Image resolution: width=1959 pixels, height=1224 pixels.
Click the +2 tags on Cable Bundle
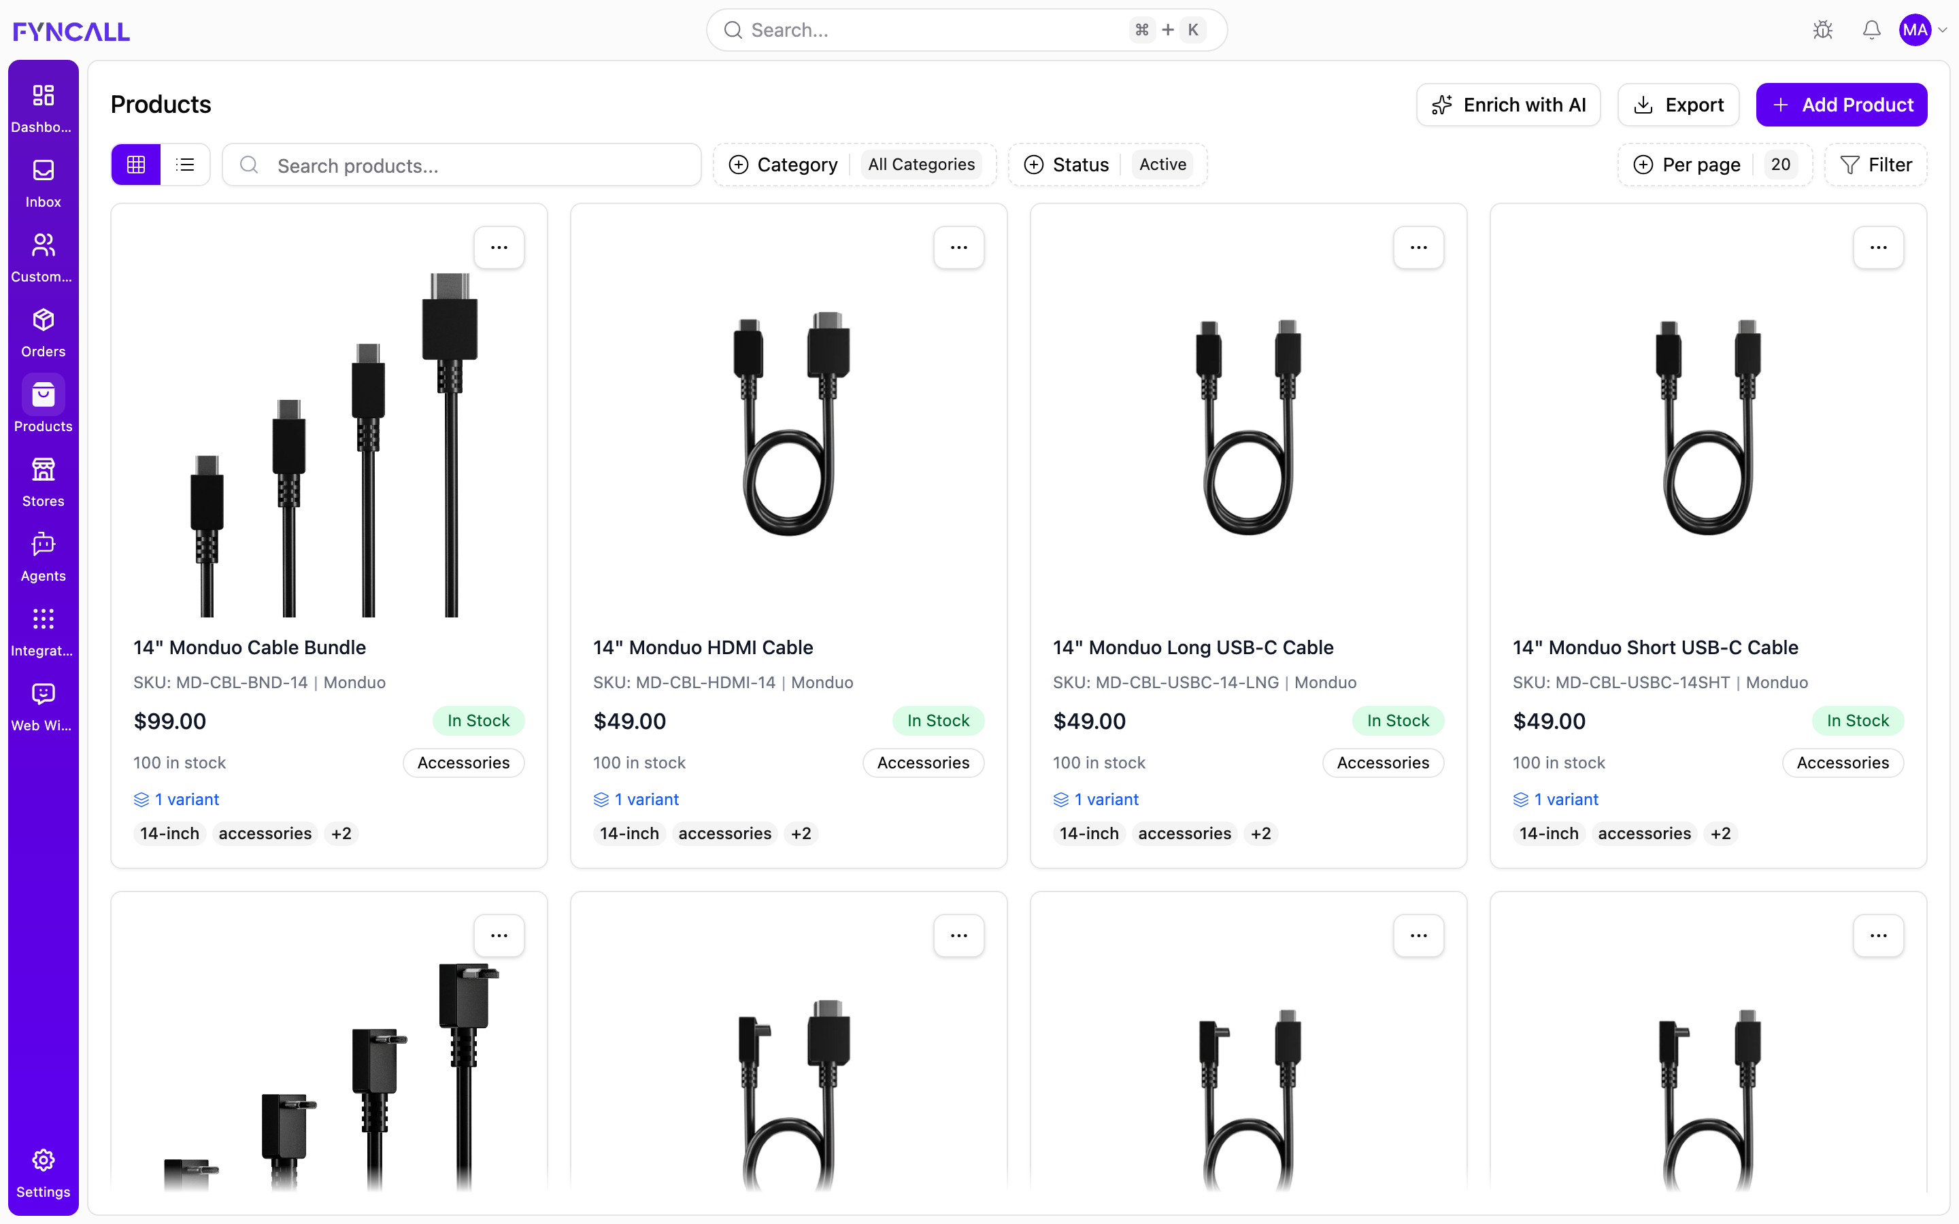341,833
